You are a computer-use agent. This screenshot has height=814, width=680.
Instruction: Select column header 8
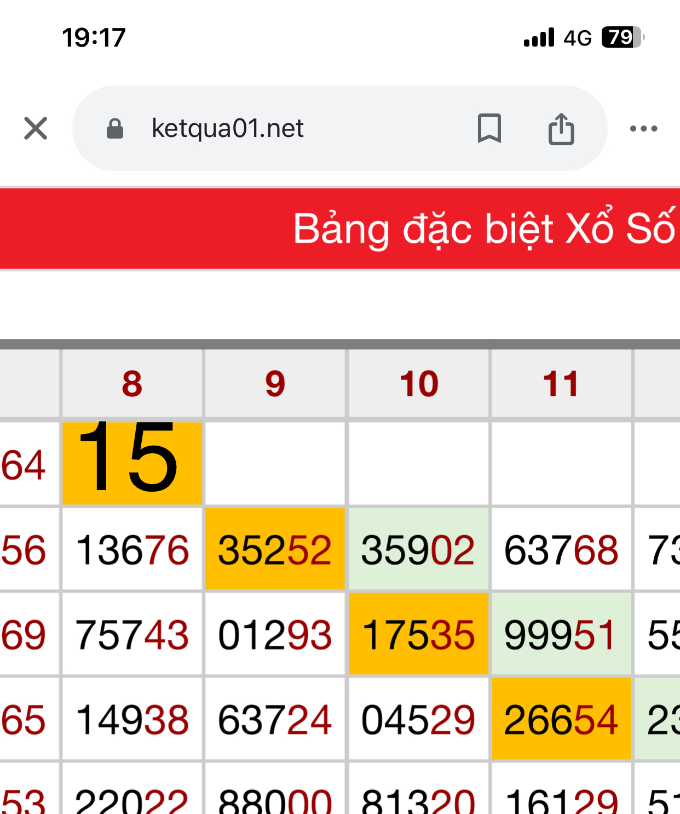coord(132,384)
